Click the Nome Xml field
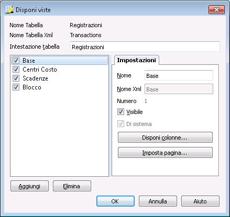This screenshot has width=230, height=217. [179, 89]
